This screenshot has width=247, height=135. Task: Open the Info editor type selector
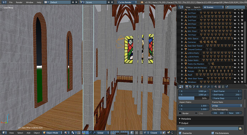pos(4,3)
